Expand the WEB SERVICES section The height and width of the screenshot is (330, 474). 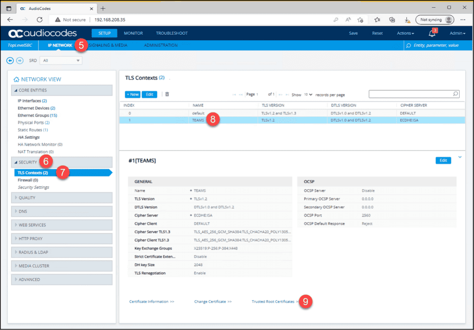62,225
